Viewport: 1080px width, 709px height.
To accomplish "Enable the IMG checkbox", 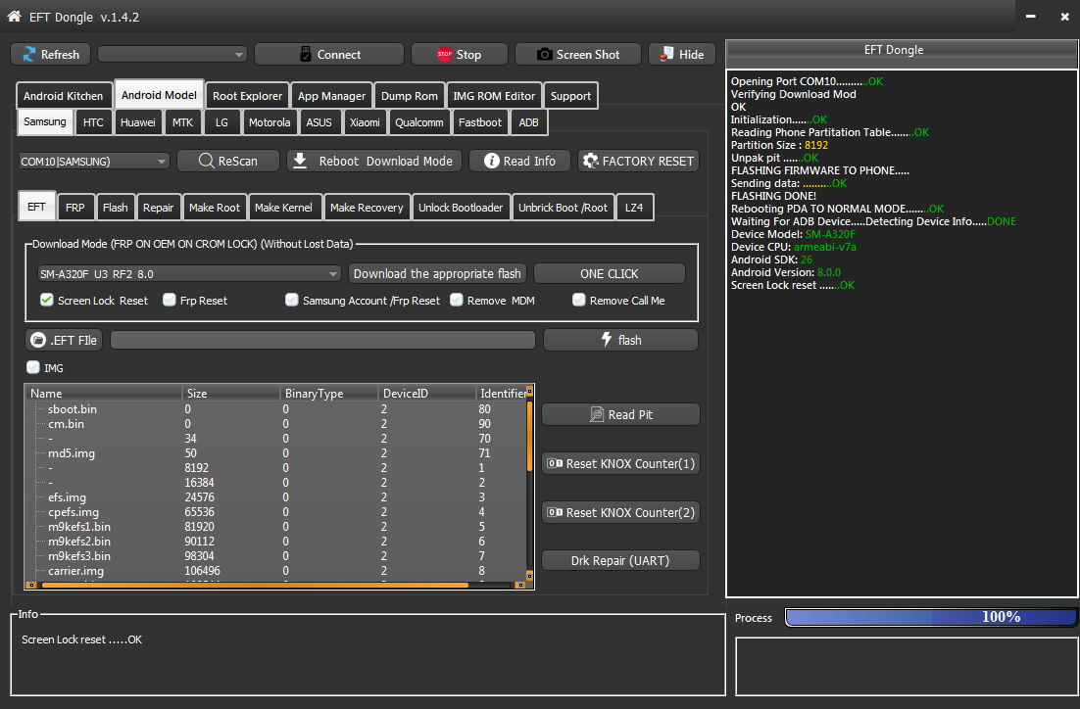I will click(33, 367).
